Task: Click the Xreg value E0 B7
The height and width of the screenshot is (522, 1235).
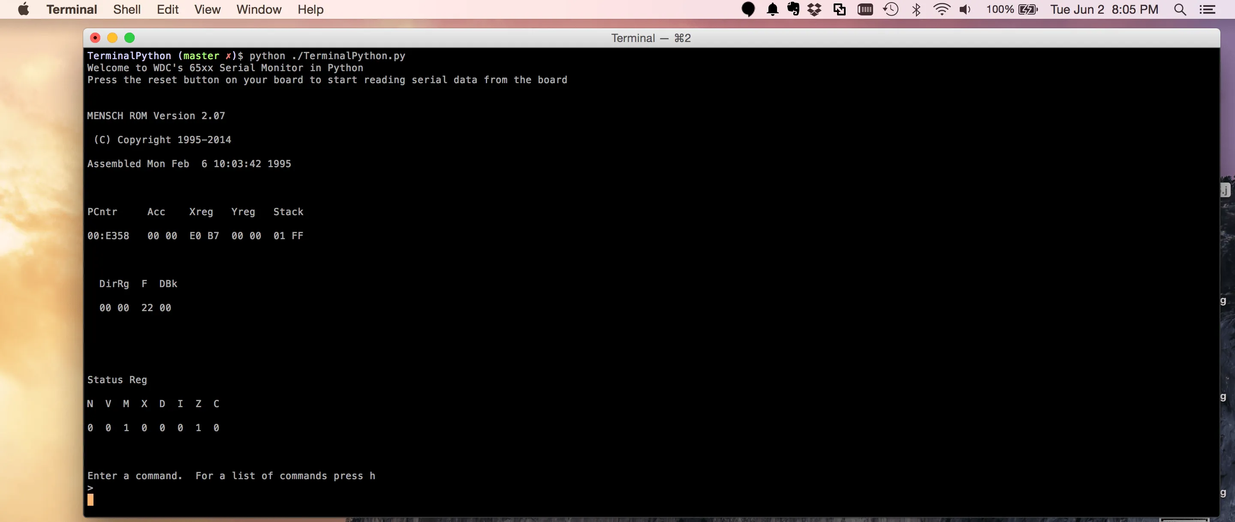Action: pyautogui.click(x=204, y=235)
